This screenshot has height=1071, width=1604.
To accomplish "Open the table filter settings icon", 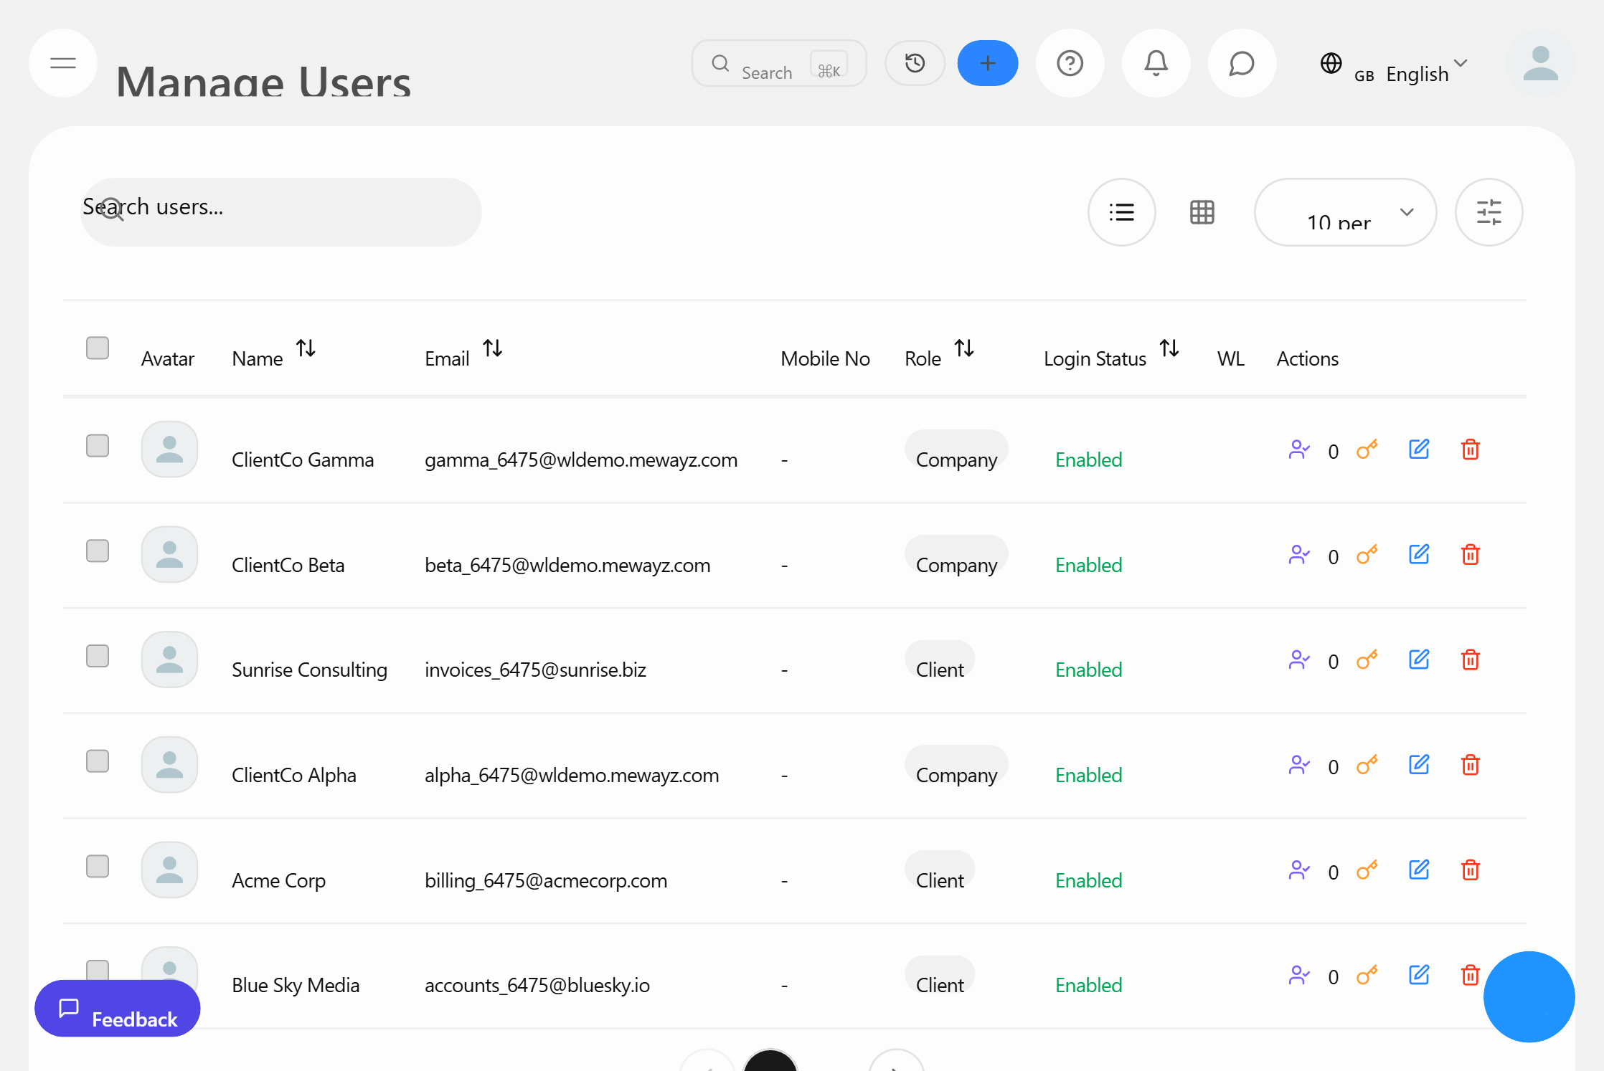I will click(x=1489, y=212).
